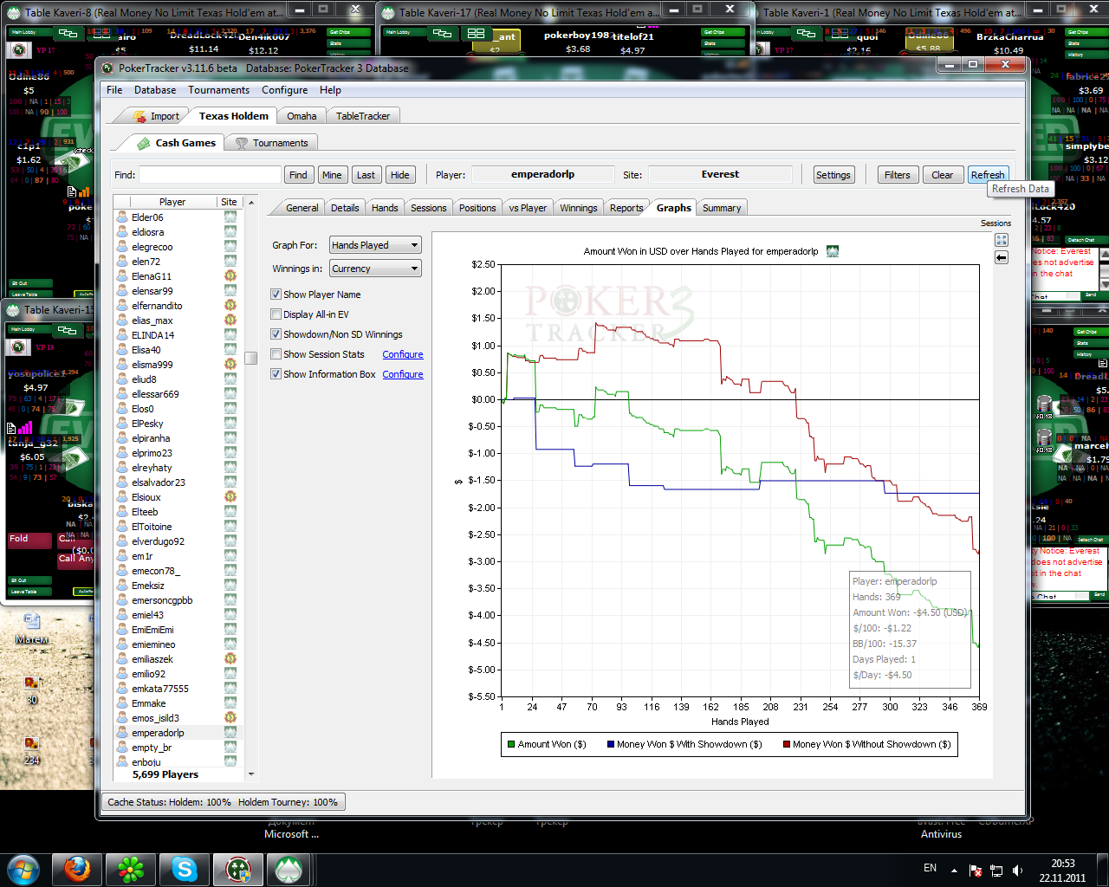Click the network icon in the system tray
This screenshot has width=1109, height=887.
[996, 871]
